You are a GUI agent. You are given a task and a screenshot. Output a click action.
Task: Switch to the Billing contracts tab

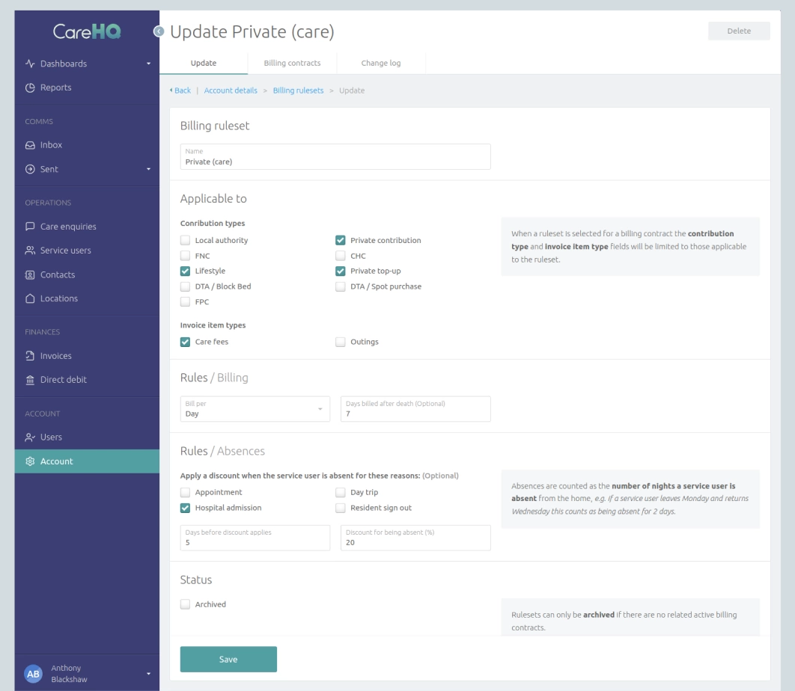290,63
